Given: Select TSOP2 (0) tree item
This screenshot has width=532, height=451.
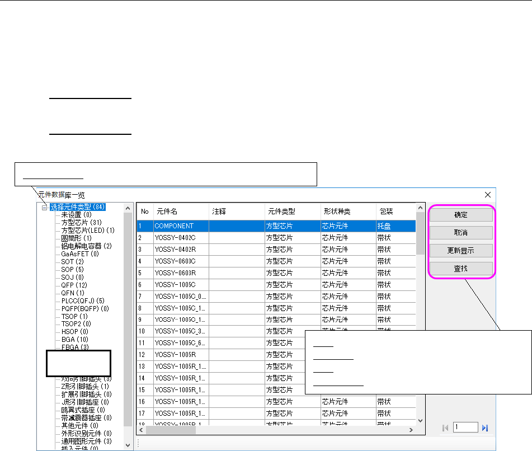Looking at the screenshot, I should point(76,324).
